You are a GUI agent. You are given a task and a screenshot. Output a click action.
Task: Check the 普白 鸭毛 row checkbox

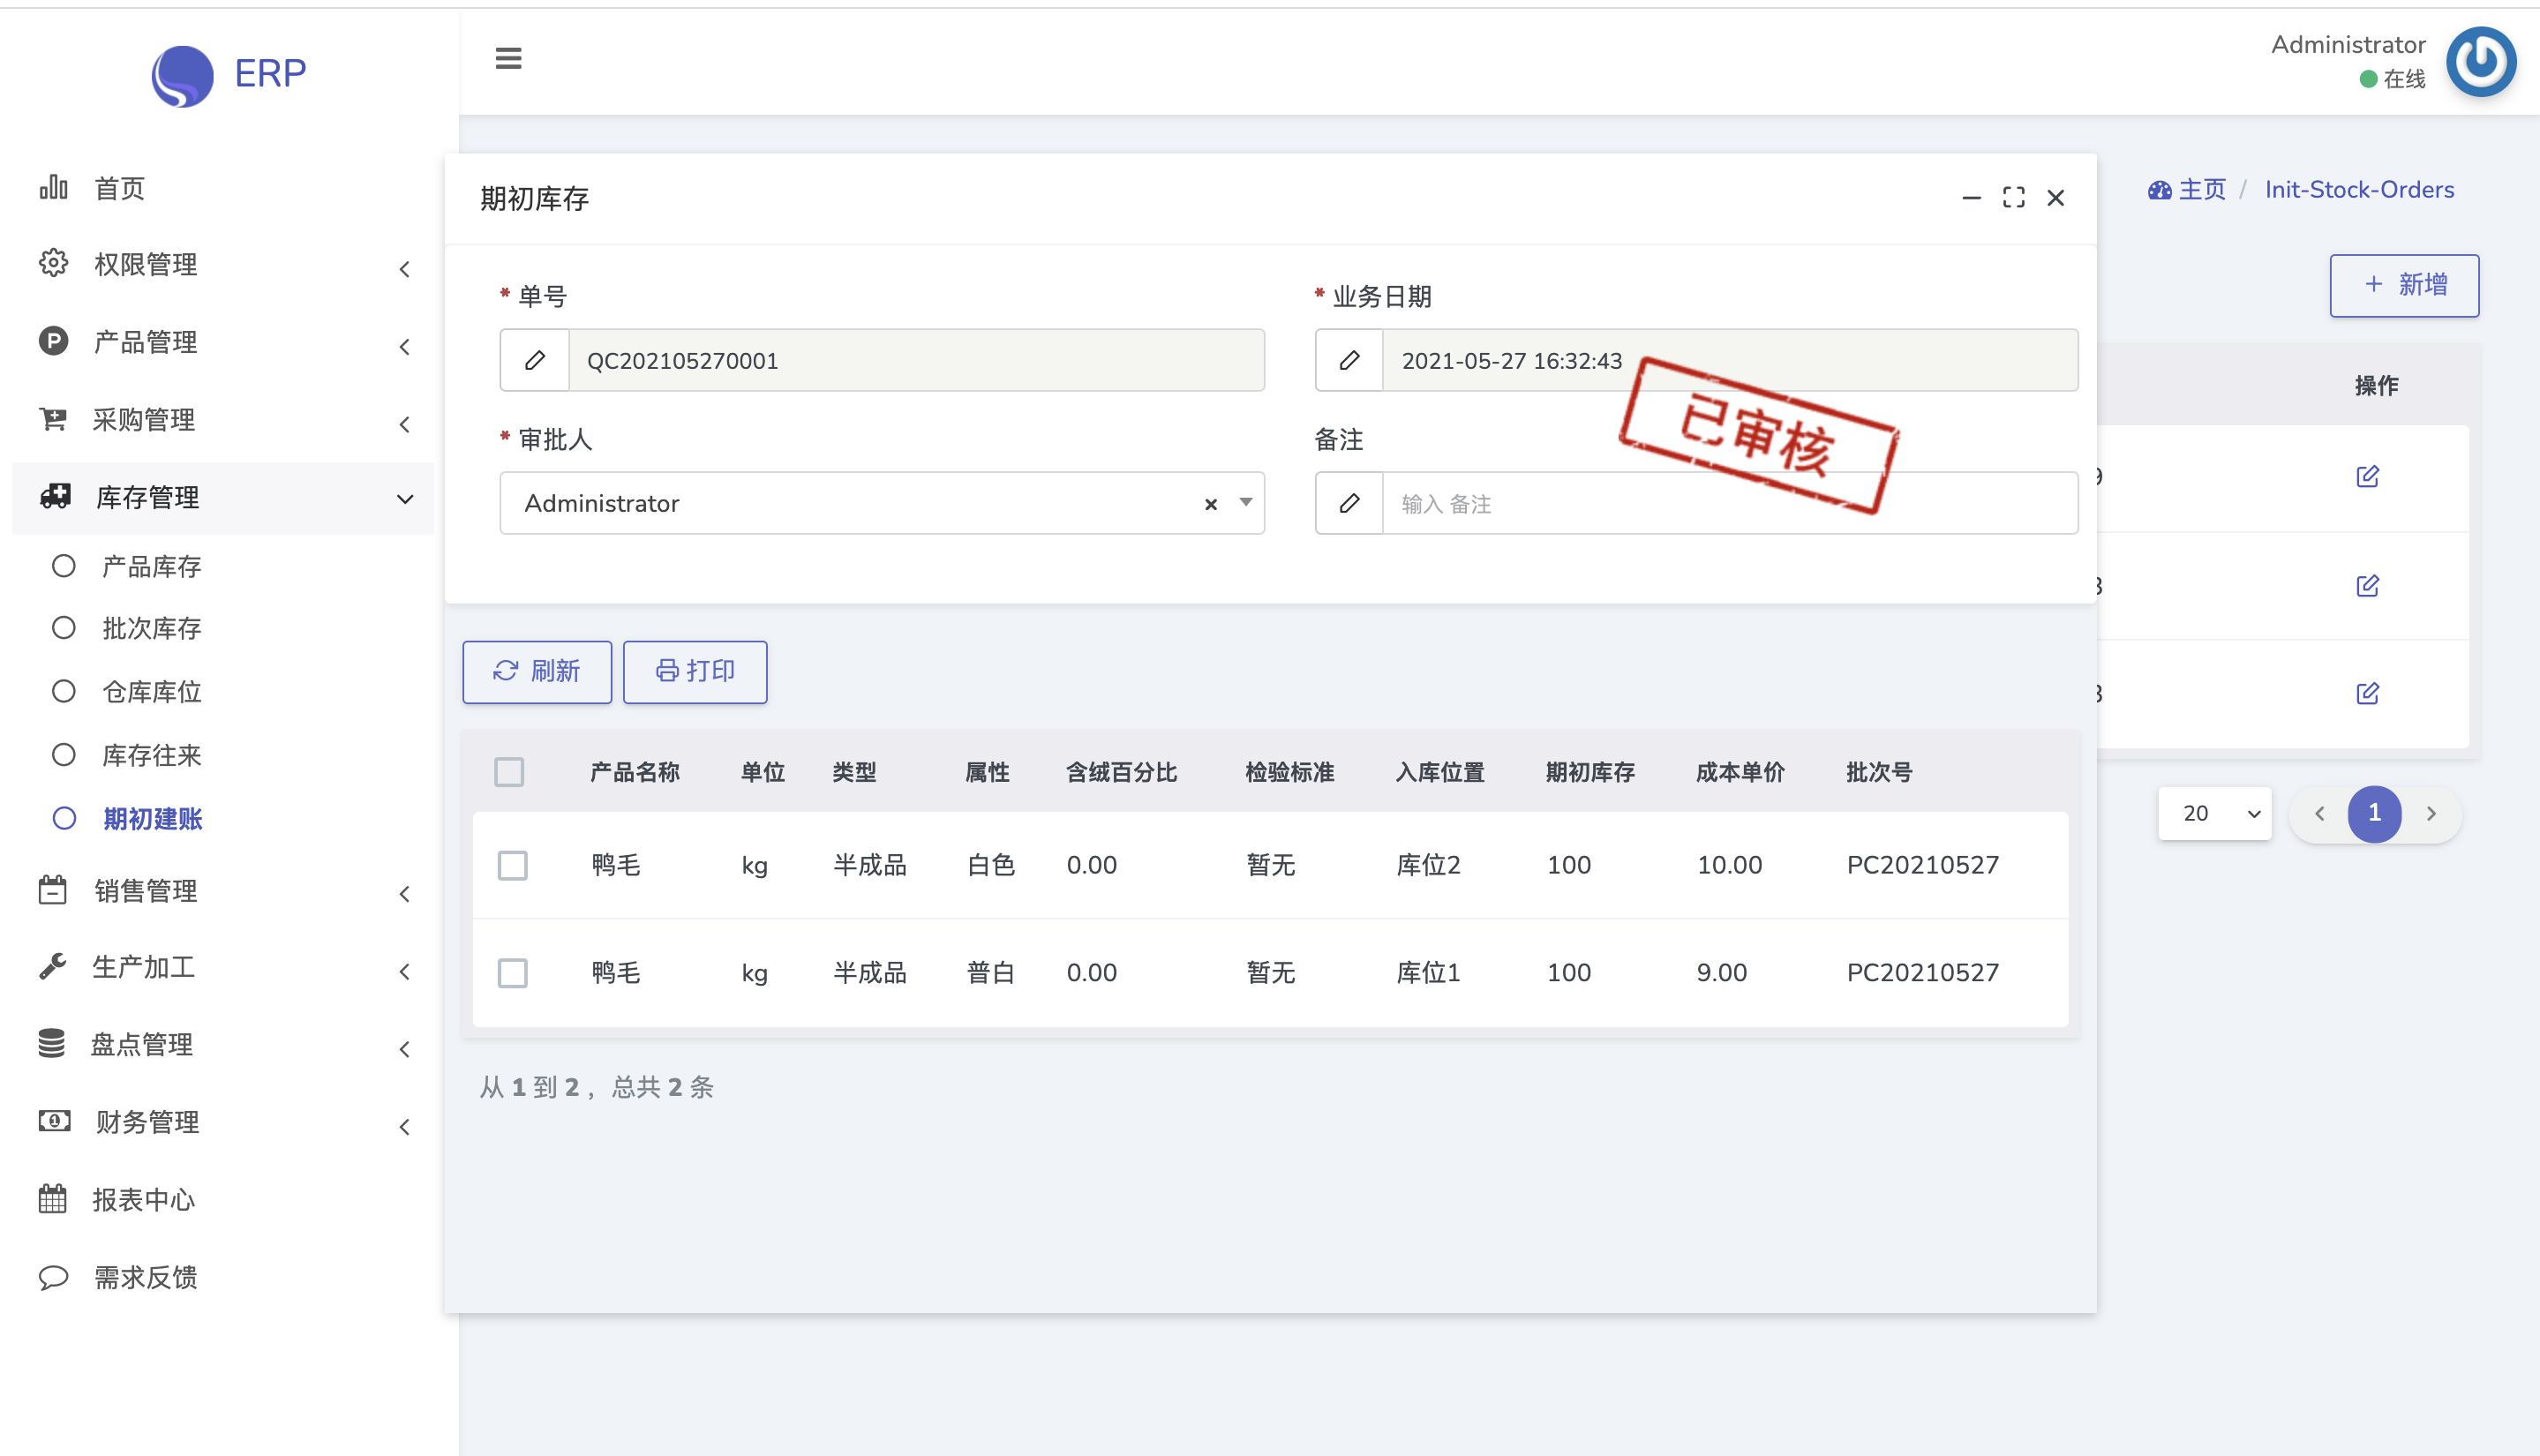[513, 973]
